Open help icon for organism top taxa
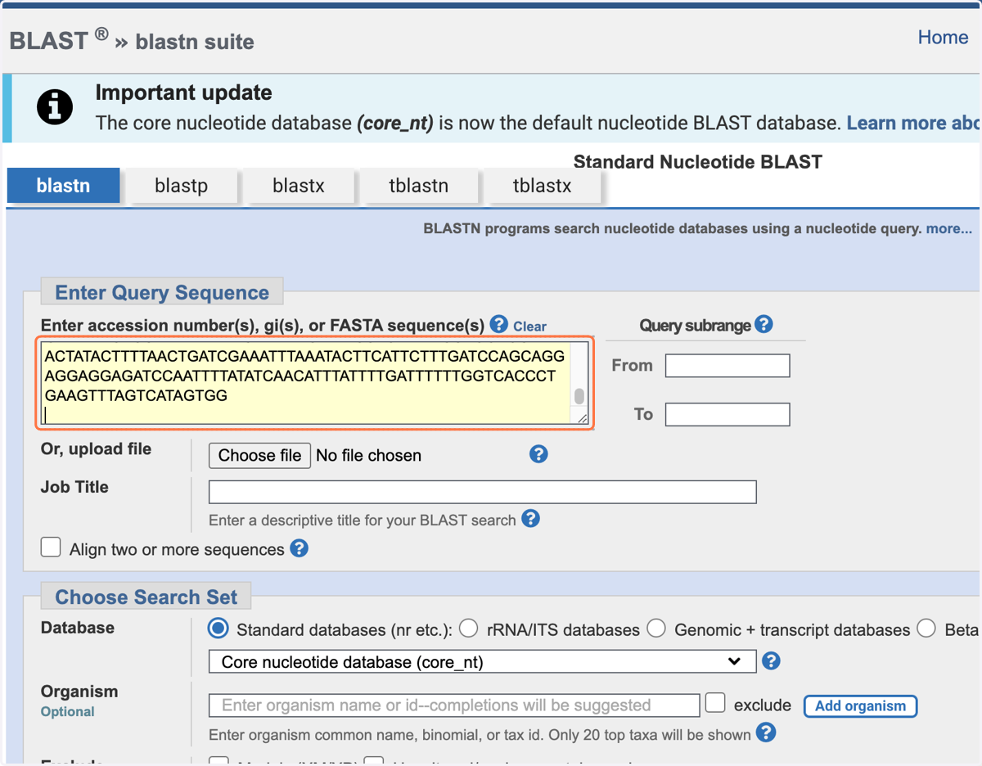 (x=766, y=732)
